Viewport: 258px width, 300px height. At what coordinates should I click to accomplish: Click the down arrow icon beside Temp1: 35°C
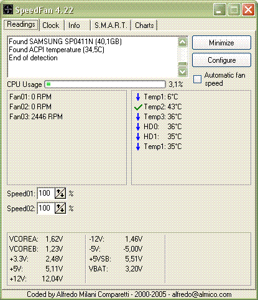click(138, 147)
